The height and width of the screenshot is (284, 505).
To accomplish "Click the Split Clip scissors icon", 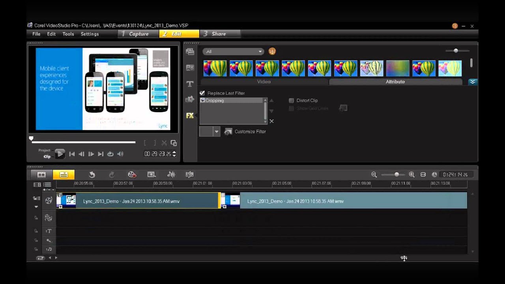I will tap(164, 143).
